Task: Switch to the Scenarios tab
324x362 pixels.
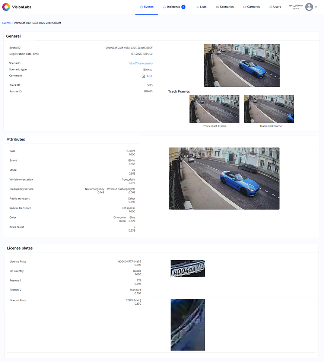Action: pyautogui.click(x=225, y=7)
